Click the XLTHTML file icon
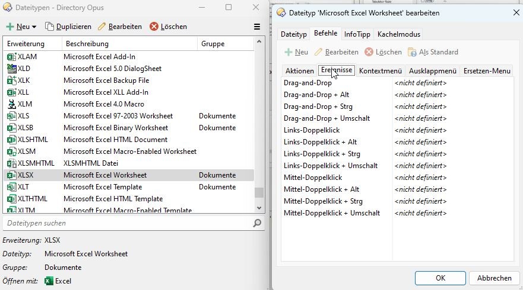523x290 pixels. [x=12, y=199]
